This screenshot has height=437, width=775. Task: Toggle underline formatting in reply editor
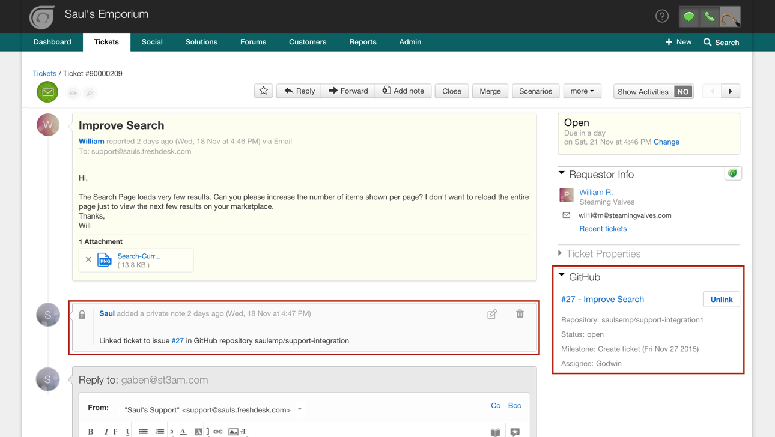click(127, 432)
